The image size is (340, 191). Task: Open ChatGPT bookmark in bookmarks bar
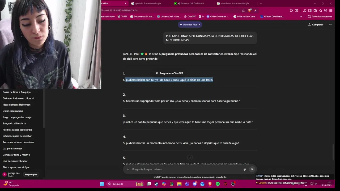[x=190, y=16]
